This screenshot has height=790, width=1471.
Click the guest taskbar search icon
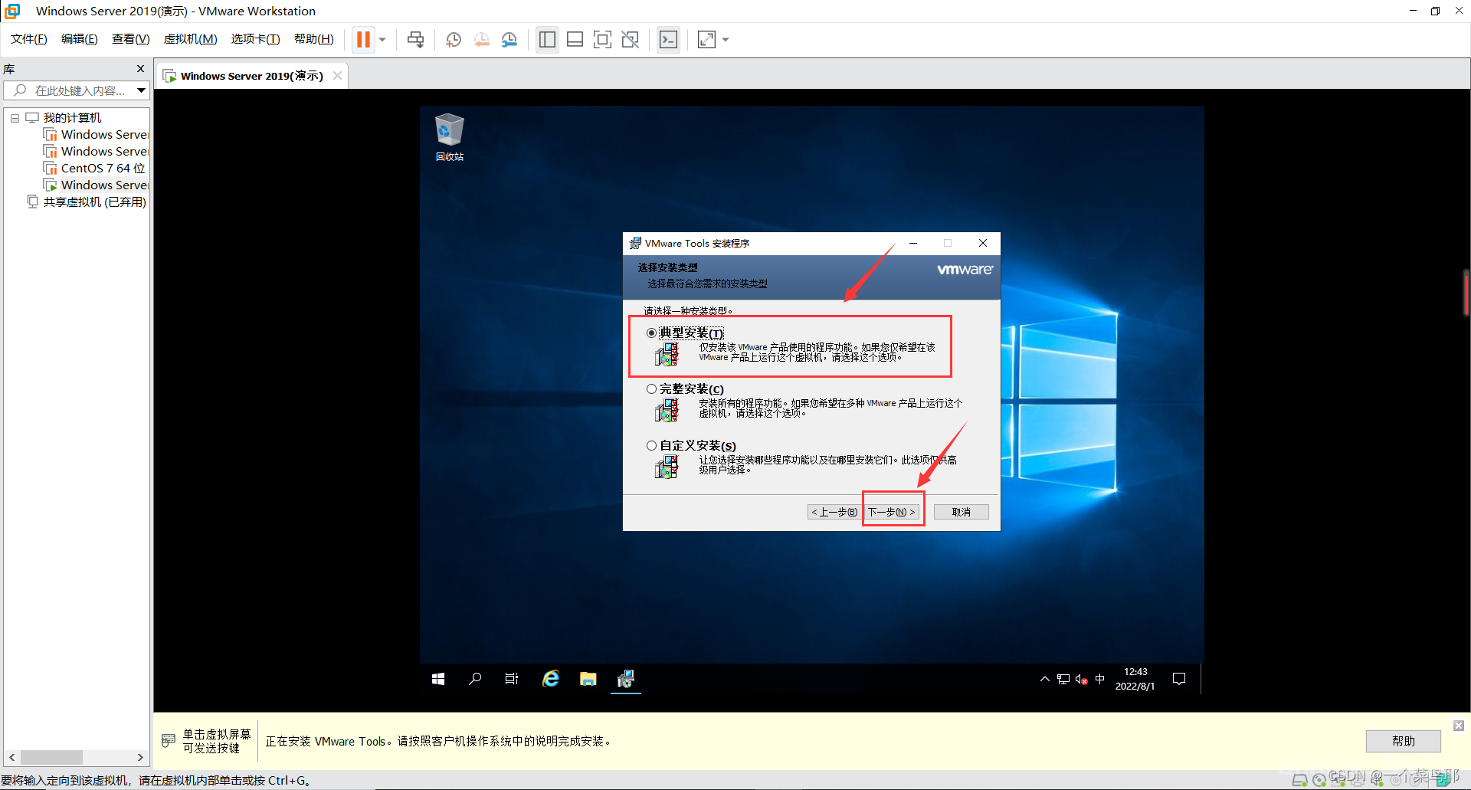tap(475, 679)
